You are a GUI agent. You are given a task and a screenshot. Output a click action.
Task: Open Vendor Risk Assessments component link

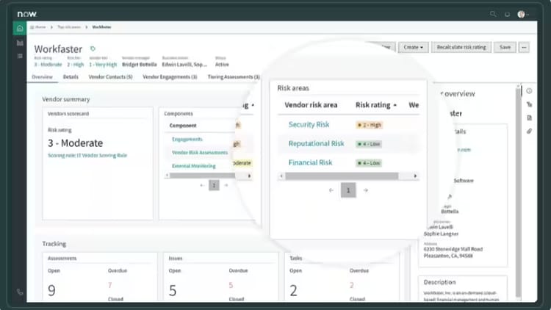[200, 153]
